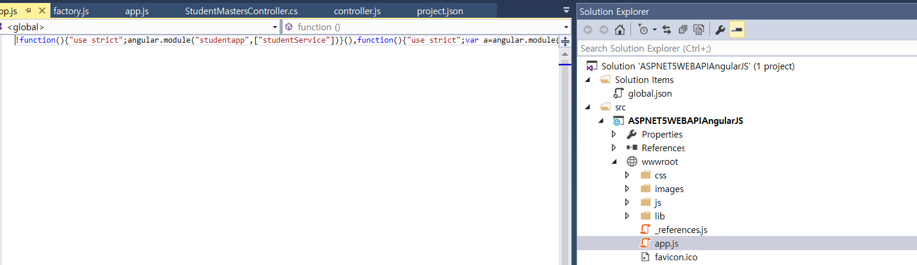The height and width of the screenshot is (265, 917).
Task: Select _references.js file
Action: [681, 229]
